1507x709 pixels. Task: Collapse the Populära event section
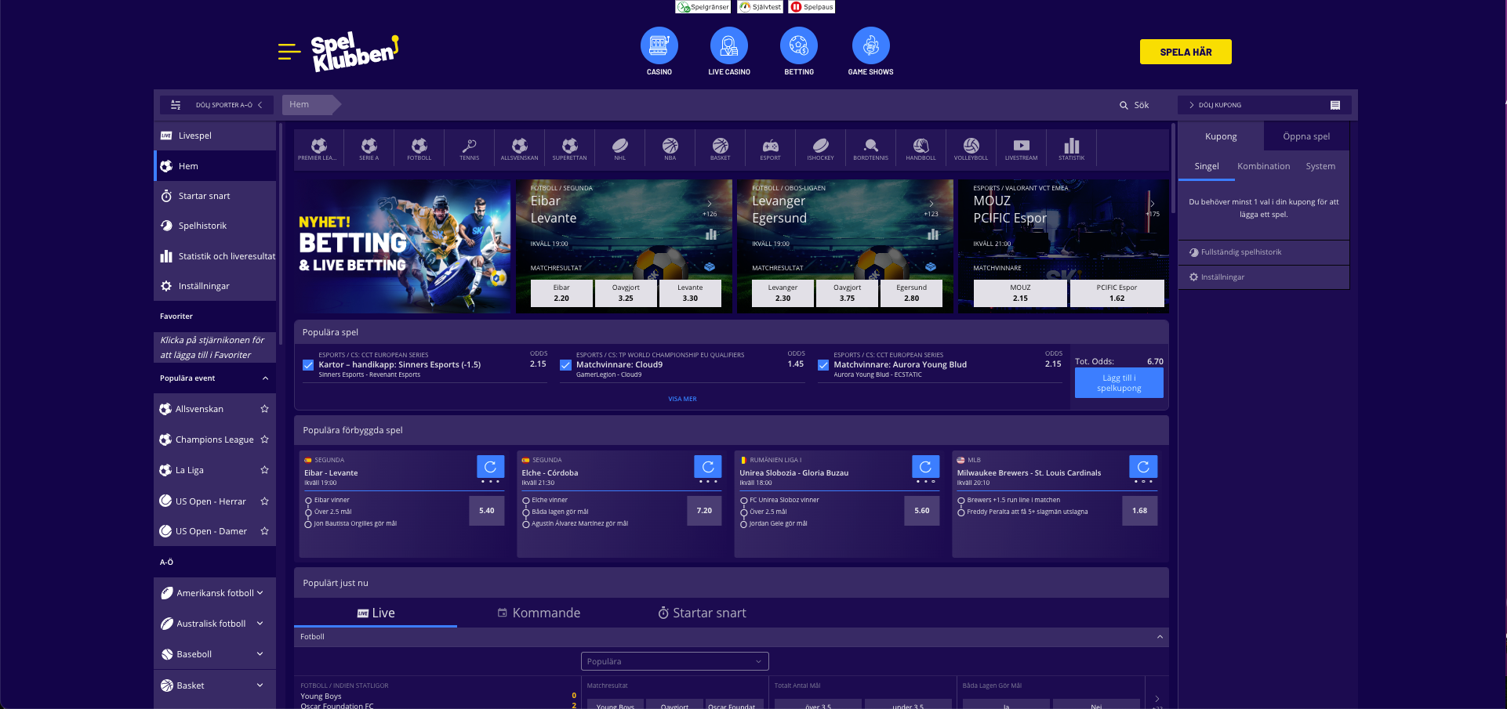265,378
